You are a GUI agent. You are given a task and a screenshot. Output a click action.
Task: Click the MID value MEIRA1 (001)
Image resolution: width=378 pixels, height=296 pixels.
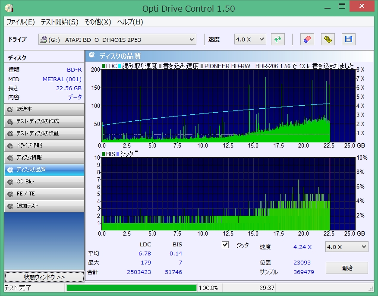coord(62,79)
